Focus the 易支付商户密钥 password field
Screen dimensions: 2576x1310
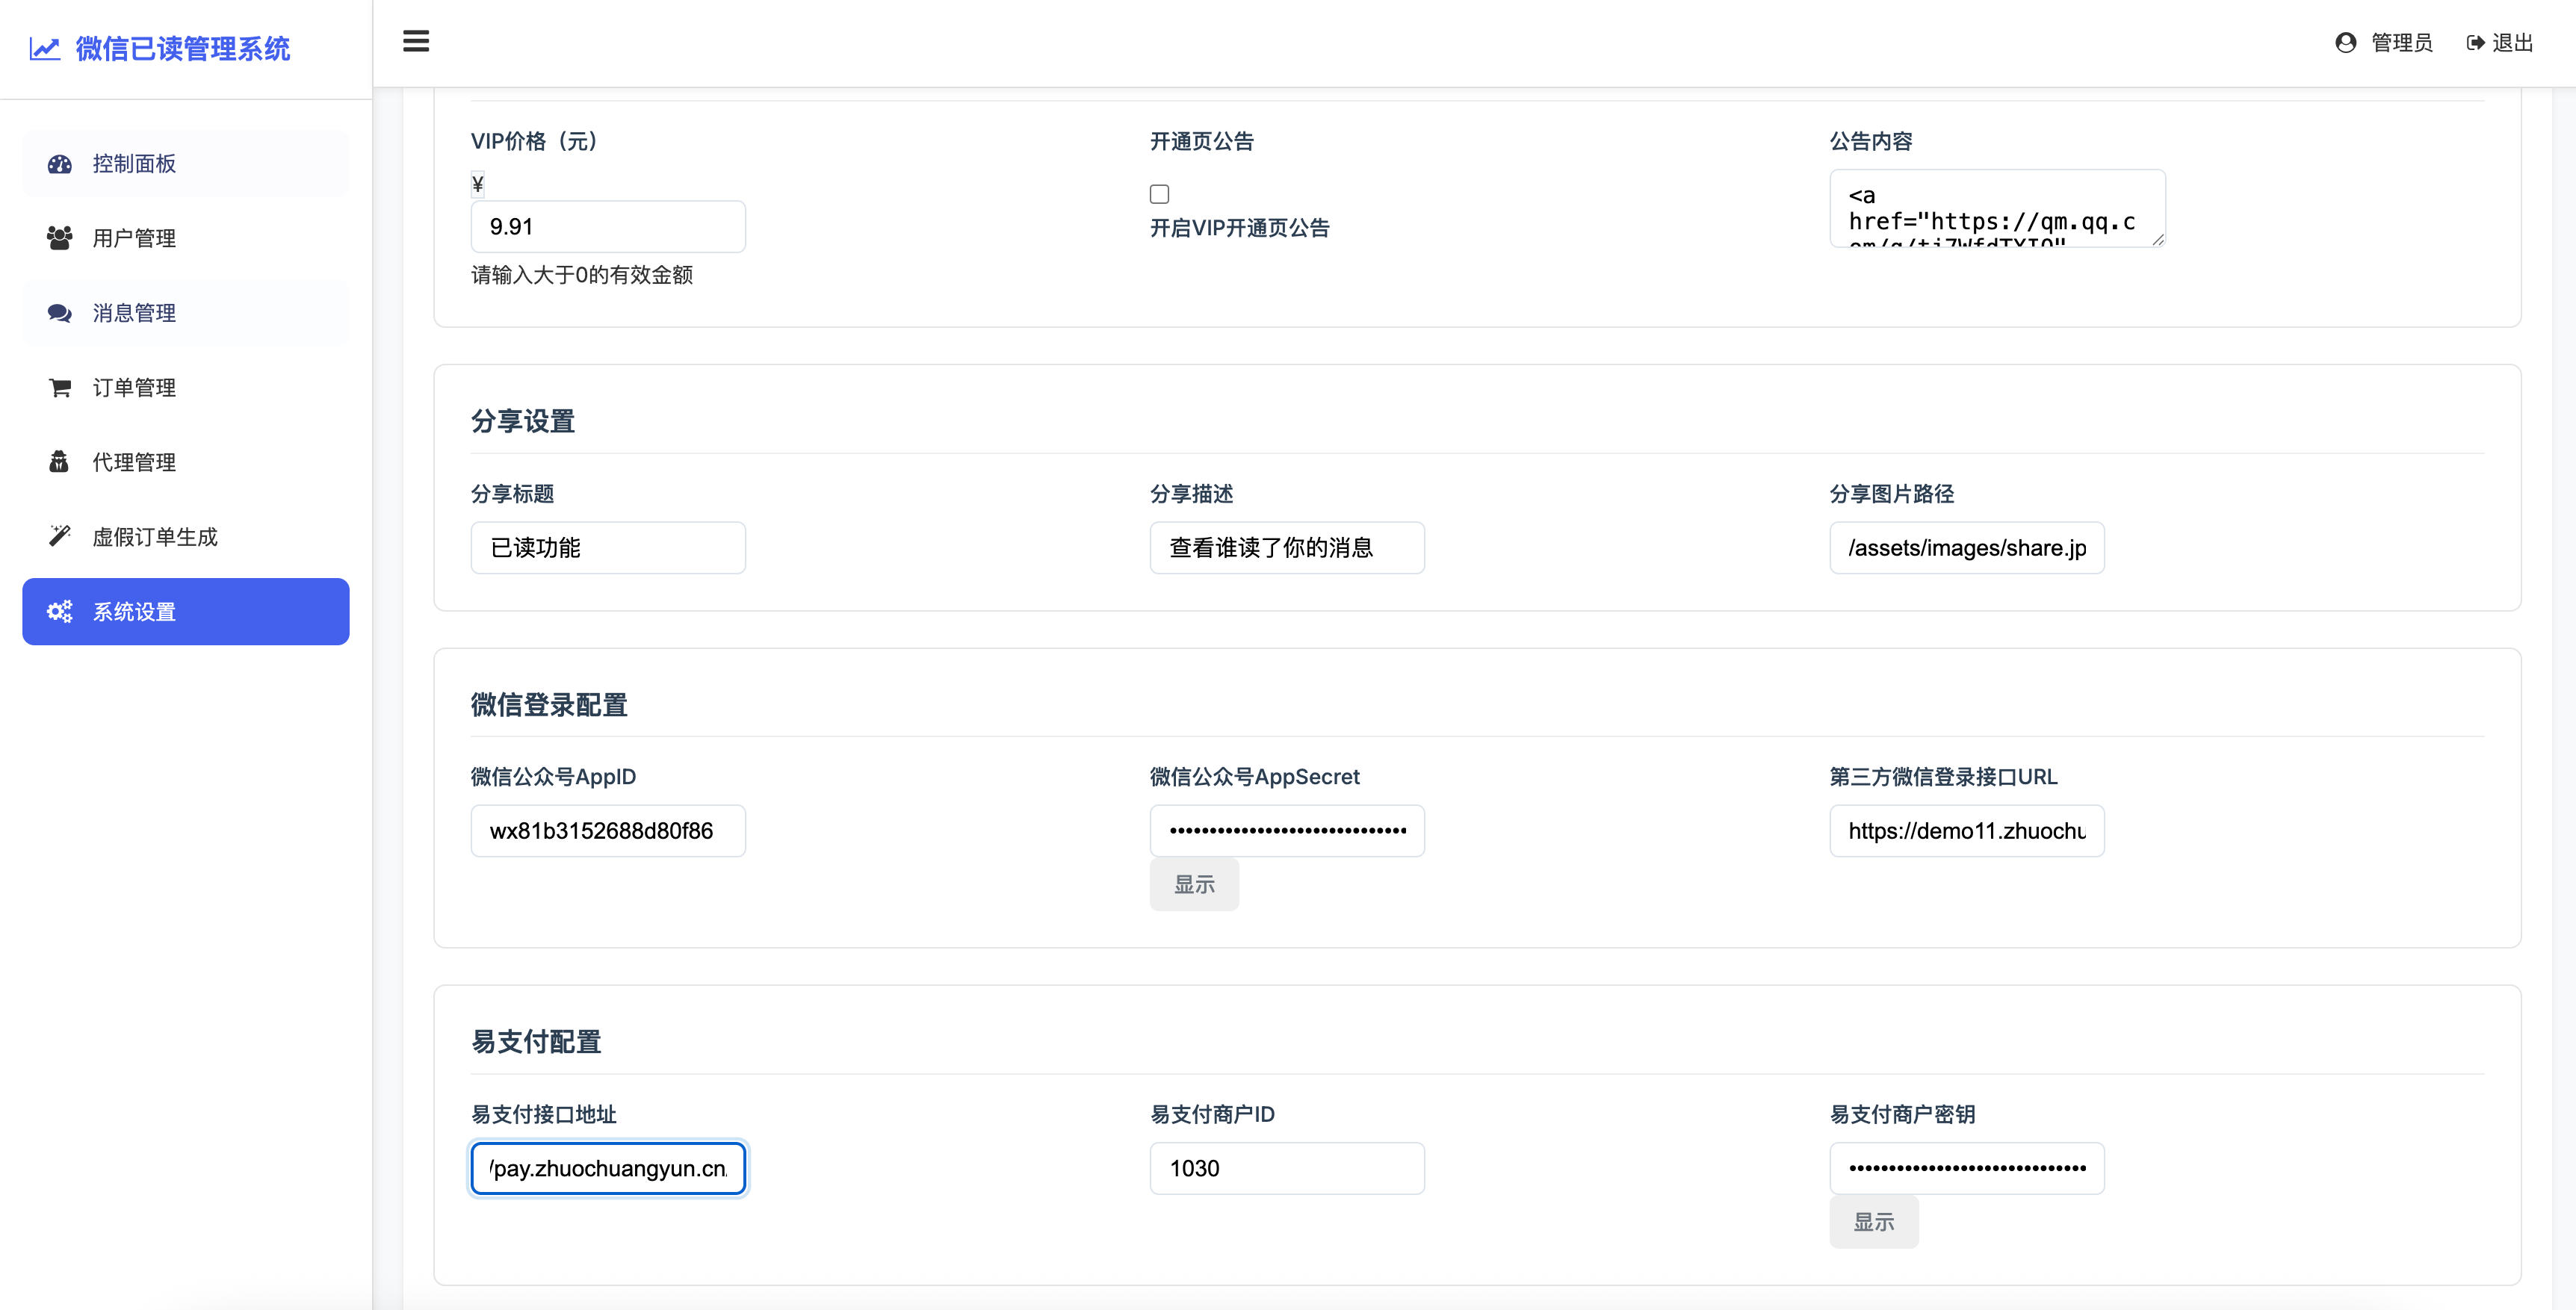1967,1168
